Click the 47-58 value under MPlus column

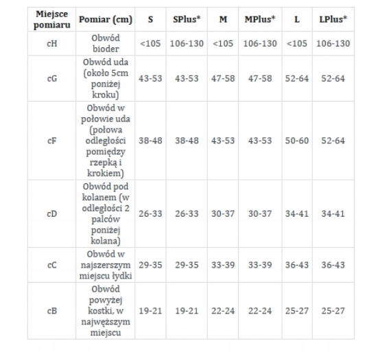coord(260,78)
